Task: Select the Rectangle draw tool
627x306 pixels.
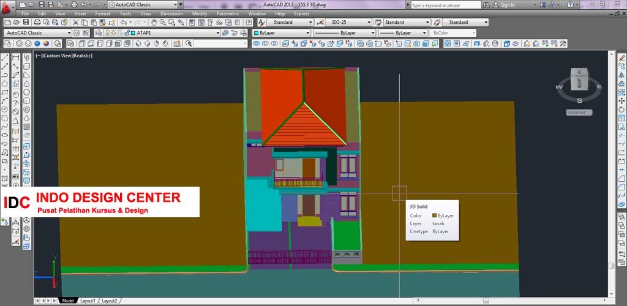Action: (5, 92)
